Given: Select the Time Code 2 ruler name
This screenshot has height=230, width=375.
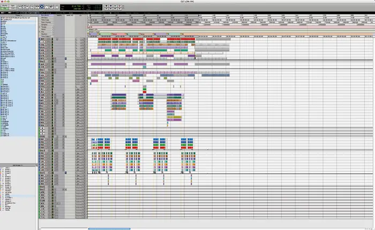Looking at the screenshot, I should [46, 36].
